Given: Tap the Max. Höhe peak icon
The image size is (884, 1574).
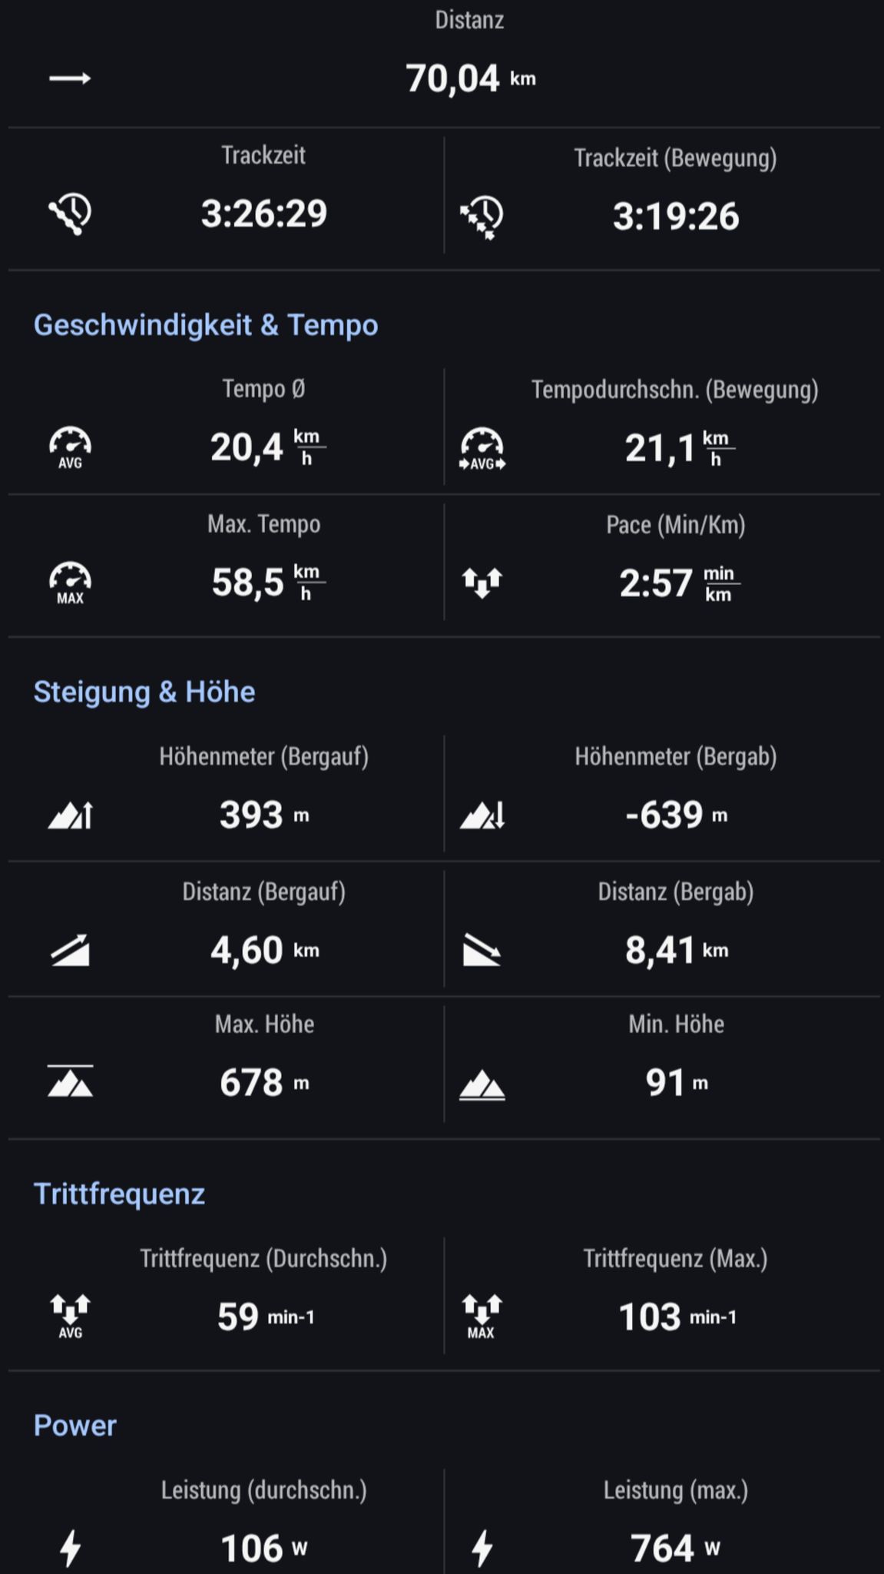Looking at the screenshot, I should pos(70,1081).
